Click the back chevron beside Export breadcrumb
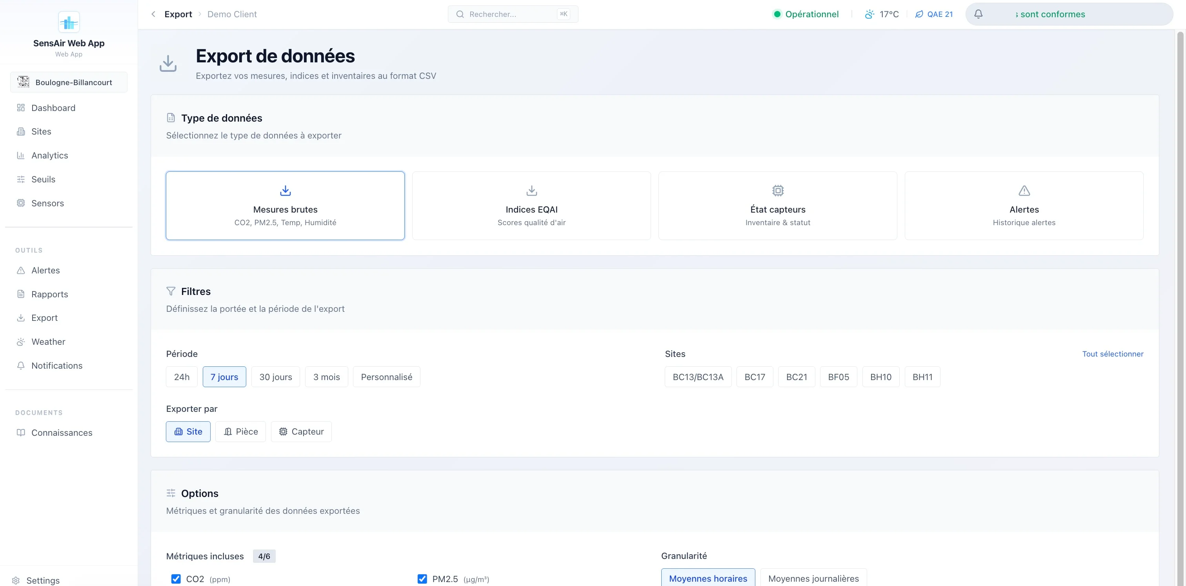 pos(153,14)
